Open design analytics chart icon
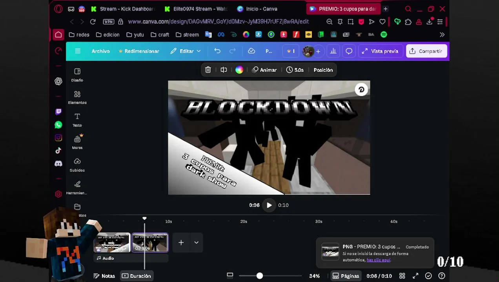Viewport: 499px width, 282px height. tap(333, 51)
